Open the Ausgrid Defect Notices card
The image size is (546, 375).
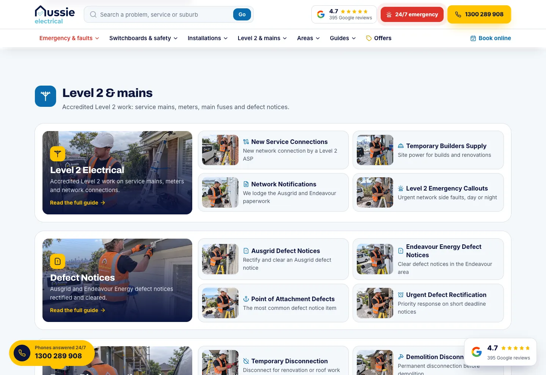(273, 259)
